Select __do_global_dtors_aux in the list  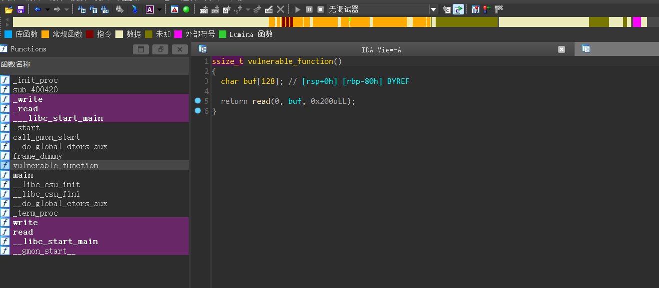pos(94,147)
